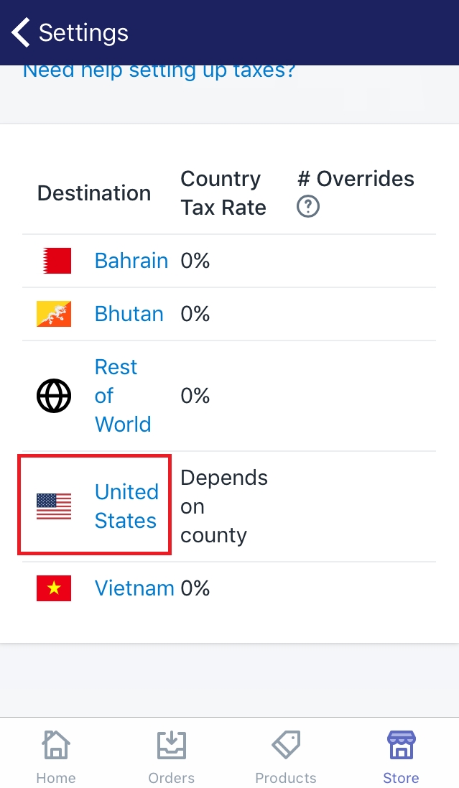Open the Bahrain tax settings link

[131, 260]
